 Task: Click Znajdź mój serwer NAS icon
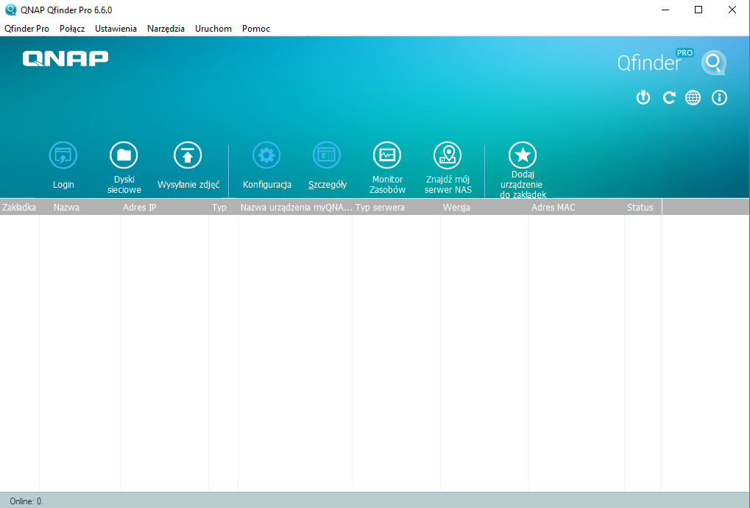[x=447, y=155]
